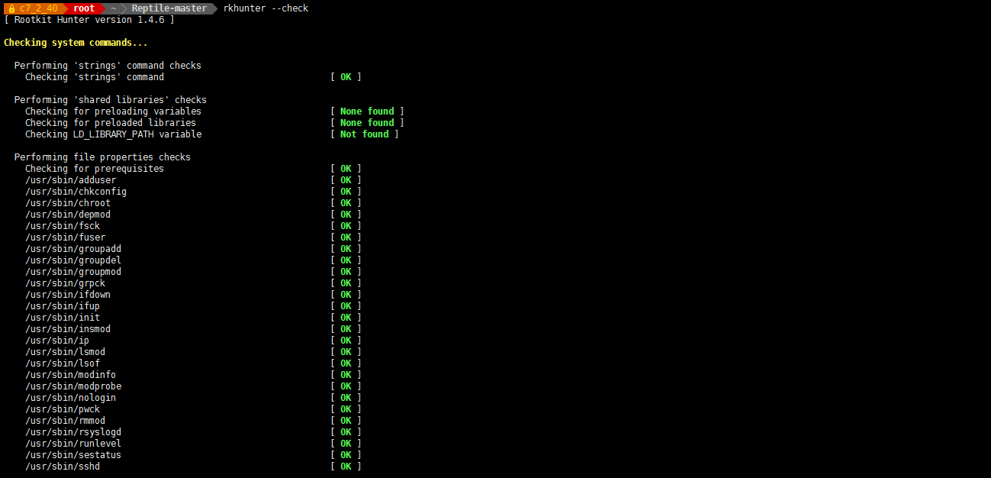Screen dimensions: 991x478
Task: Click the /usr/sbin/nologin path
Action: (70, 398)
